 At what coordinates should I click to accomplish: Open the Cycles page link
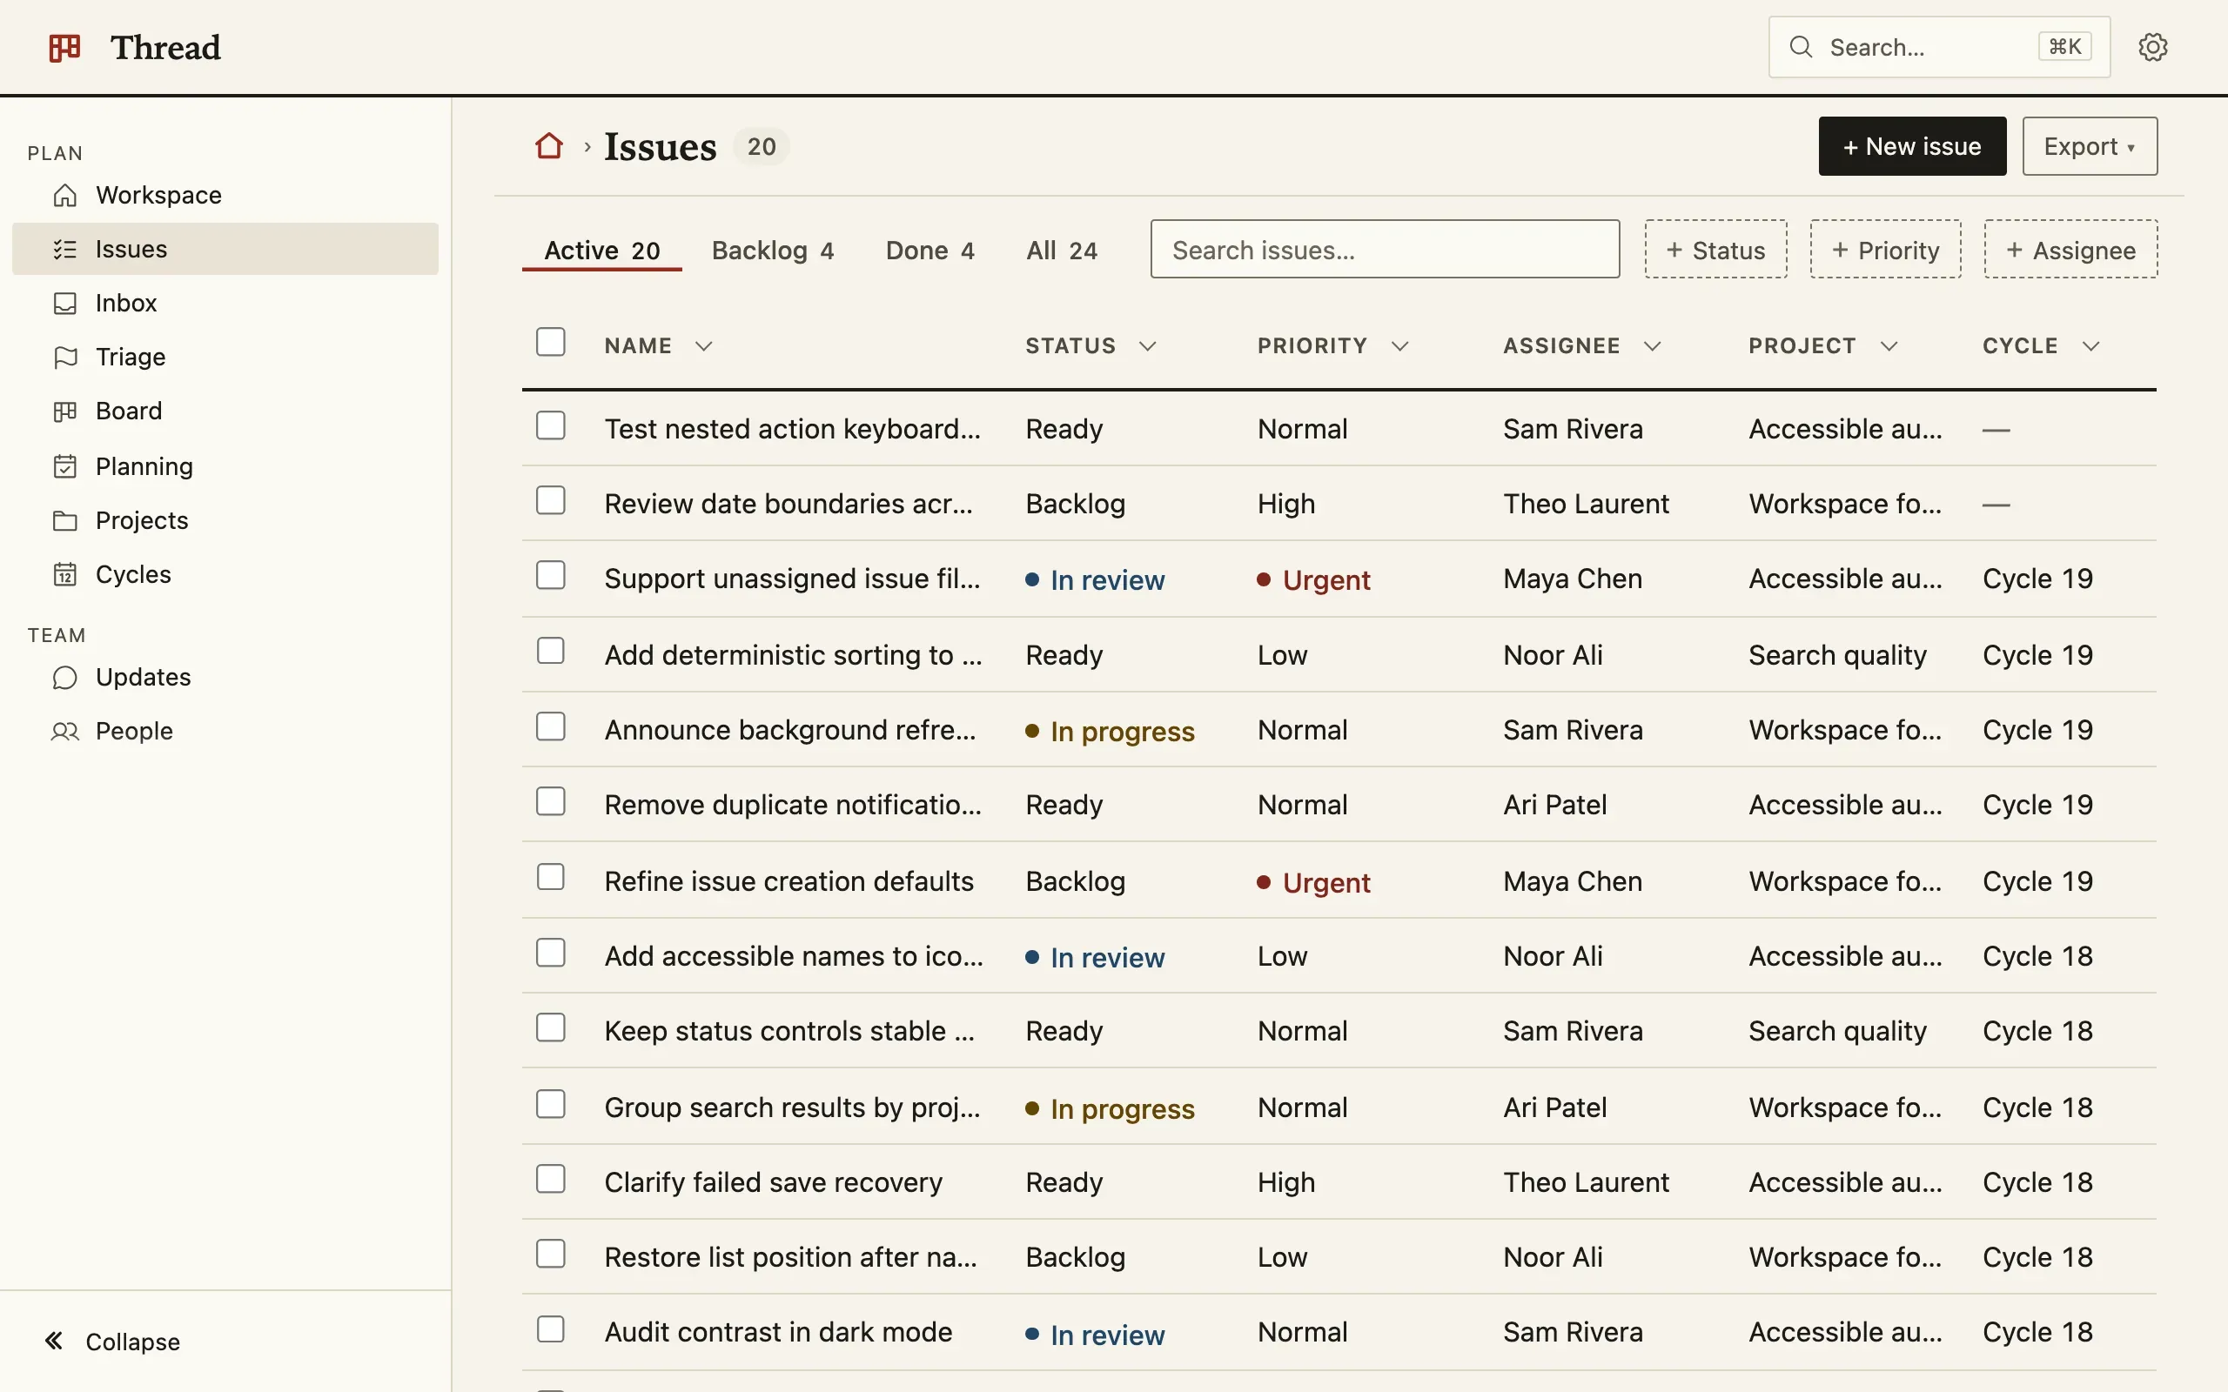[225, 574]
